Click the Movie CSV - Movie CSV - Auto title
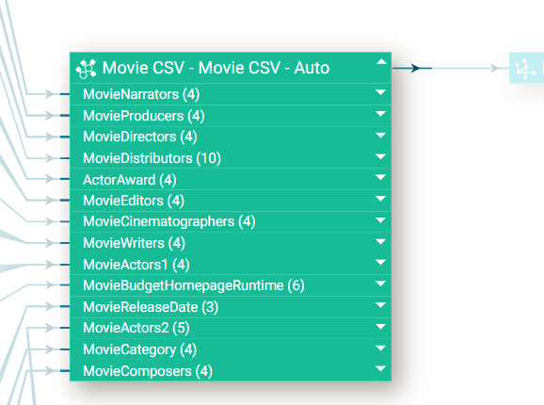 tap(216, 68)
